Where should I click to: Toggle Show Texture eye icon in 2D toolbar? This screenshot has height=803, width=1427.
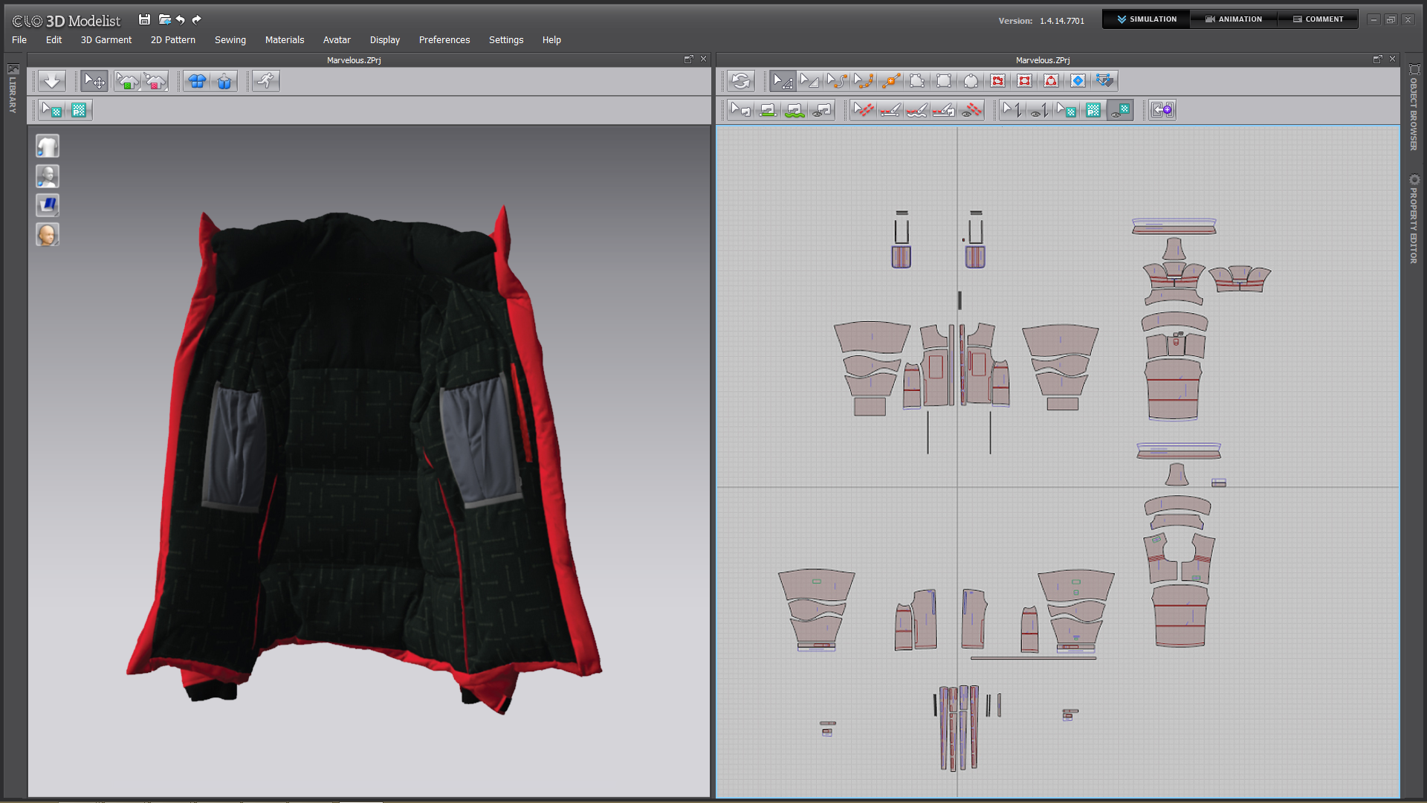click(x=1120, y=110)
